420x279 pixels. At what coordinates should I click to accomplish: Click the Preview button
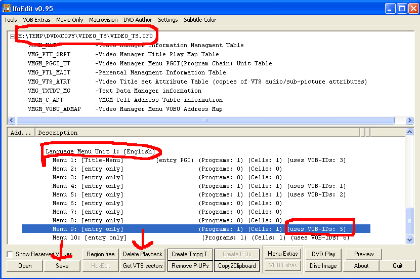tap(364, 254)
